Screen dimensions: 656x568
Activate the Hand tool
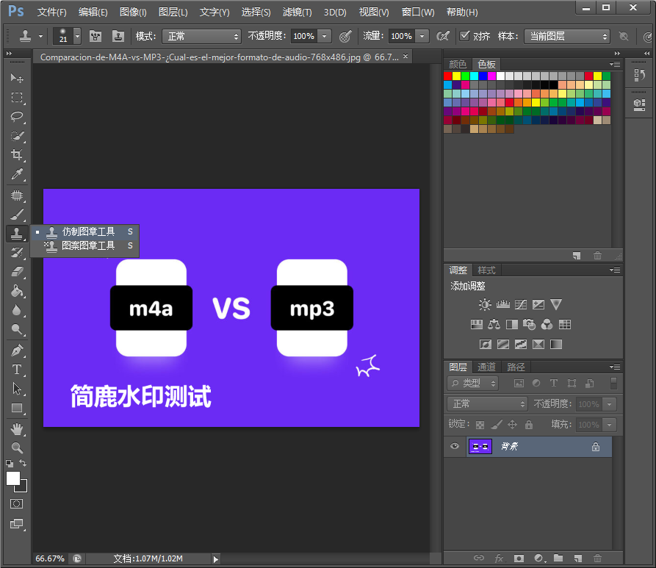coord(17,428)
